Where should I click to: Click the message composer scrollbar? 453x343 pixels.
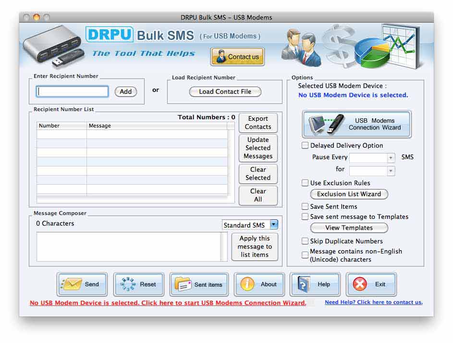pyautogui.click(x=224, y=247)
